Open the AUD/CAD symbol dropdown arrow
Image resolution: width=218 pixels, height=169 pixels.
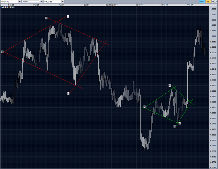click(20, 2)
